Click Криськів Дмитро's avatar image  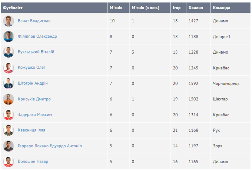tap(9, 99)
